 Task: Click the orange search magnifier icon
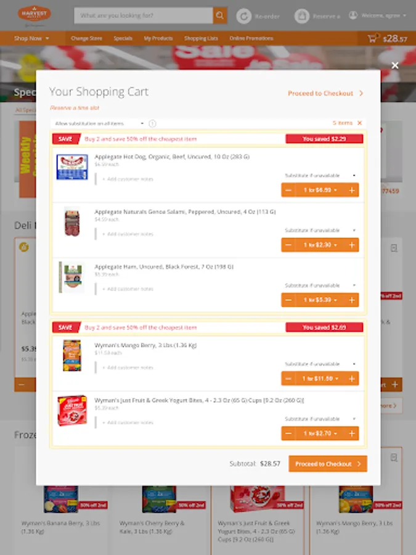click(219, 15)
